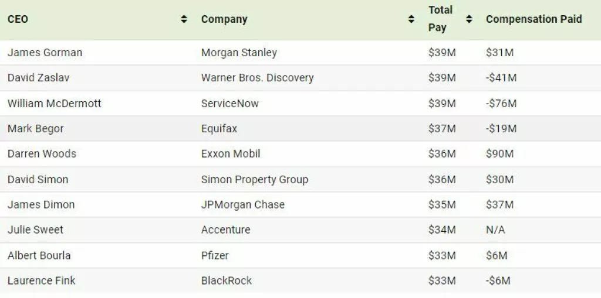The width and height of the screenshot is (601, 298).
Task: Select the David Zaslav name cell
Action: pyautogui.click(x=38, y=78)
